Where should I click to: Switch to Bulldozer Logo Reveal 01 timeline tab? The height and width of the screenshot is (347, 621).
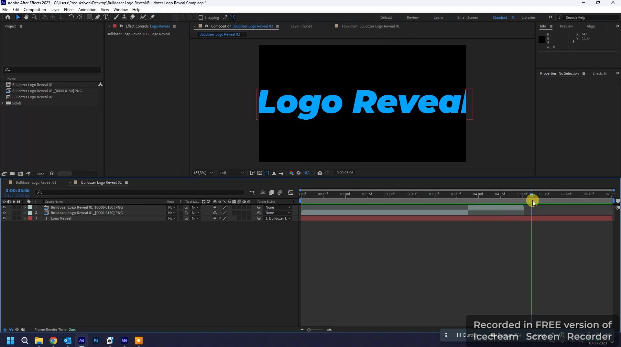(x=36, y=182)
